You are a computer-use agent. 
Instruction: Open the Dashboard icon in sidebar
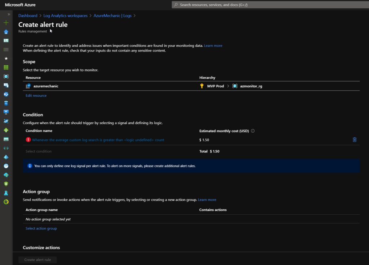[6, 41]
